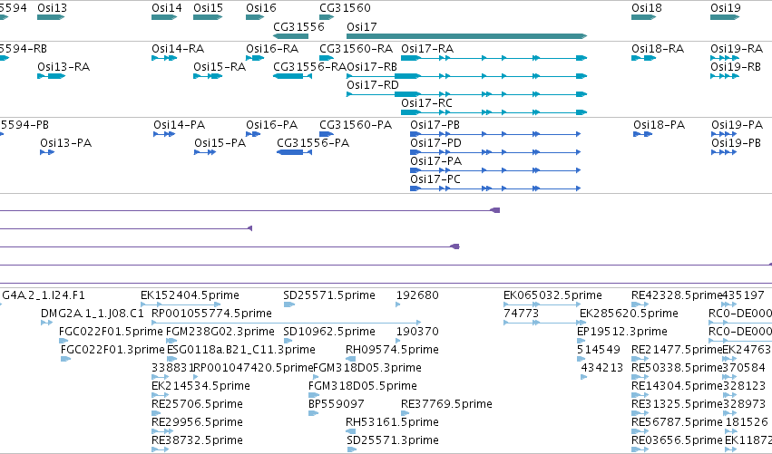
Task: Click protein CG31556-PA
Action: [295, 152]
